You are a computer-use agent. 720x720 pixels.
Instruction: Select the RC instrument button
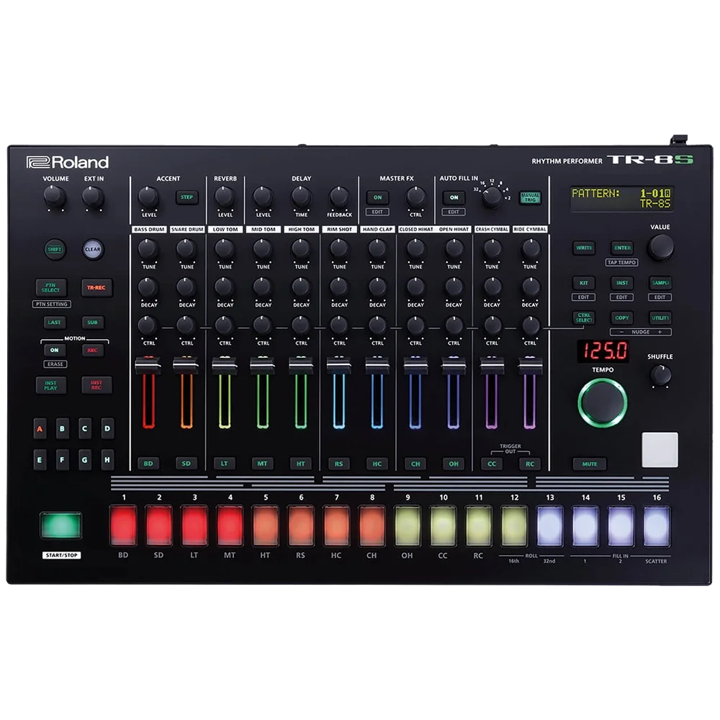[x=530, y=464]
